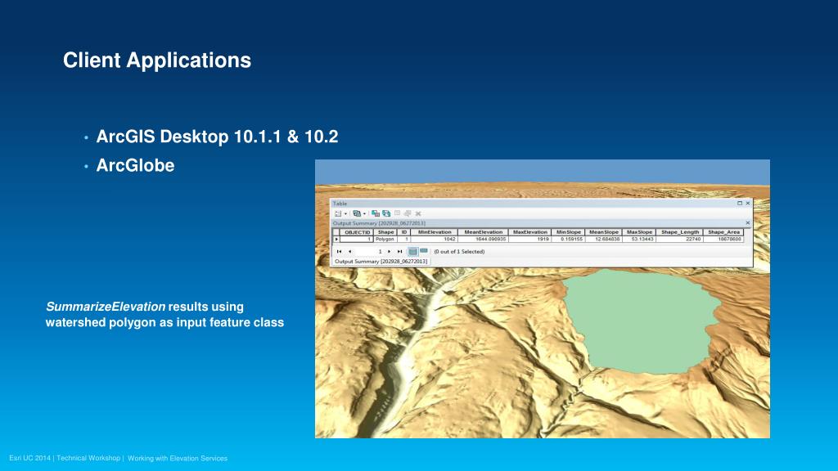Go to the next record

[389, 252]
